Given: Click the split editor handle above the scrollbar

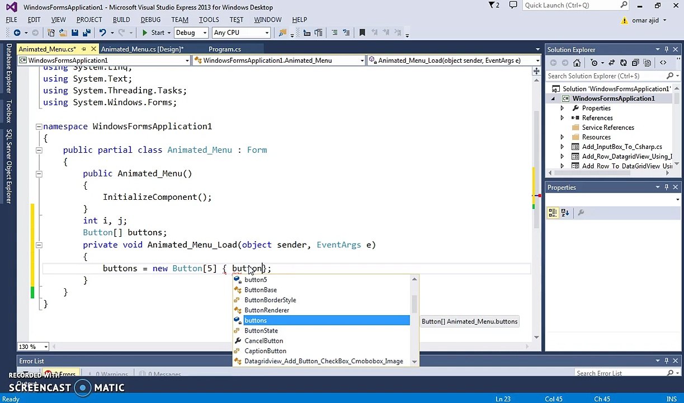Looking at the screenshot, I should click(x=536, y=71).
